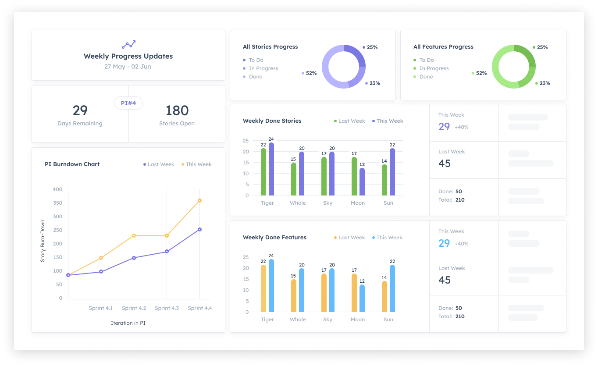Click the 23% label on the features donut
The width and height of the screenshot is (598, 366).
point(543,83)
